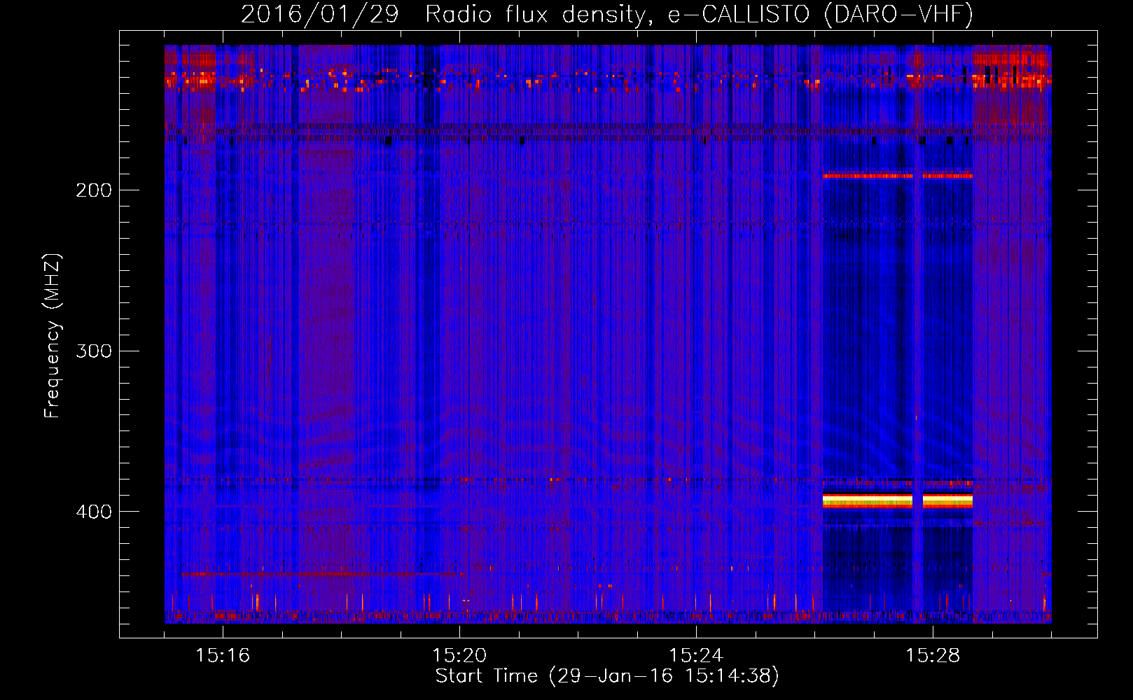Click the 15:28 time tick label
Viewport: 1133px width, 700px height.
click(933, 655)
